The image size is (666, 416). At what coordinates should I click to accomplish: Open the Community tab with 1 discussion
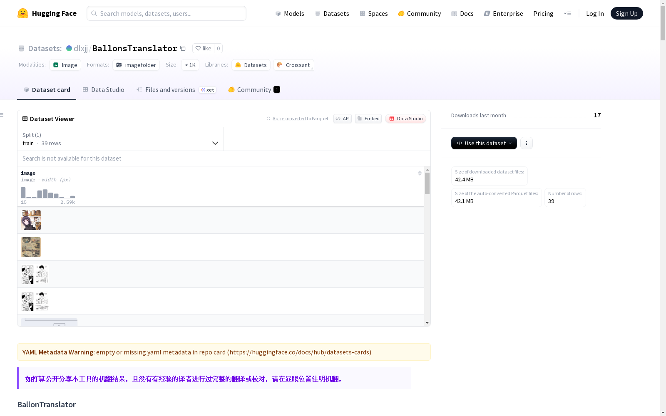[254, 90]
